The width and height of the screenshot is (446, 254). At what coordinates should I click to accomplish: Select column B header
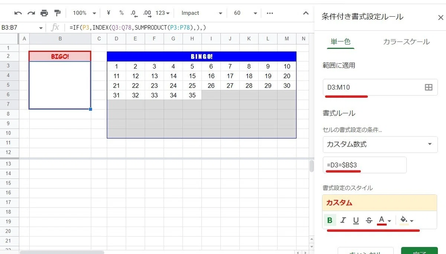[60, 39]
